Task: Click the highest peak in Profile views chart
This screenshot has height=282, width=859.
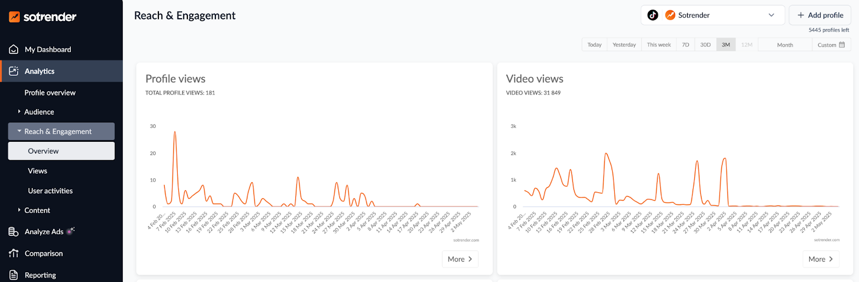Action: (x=174, y=132)
